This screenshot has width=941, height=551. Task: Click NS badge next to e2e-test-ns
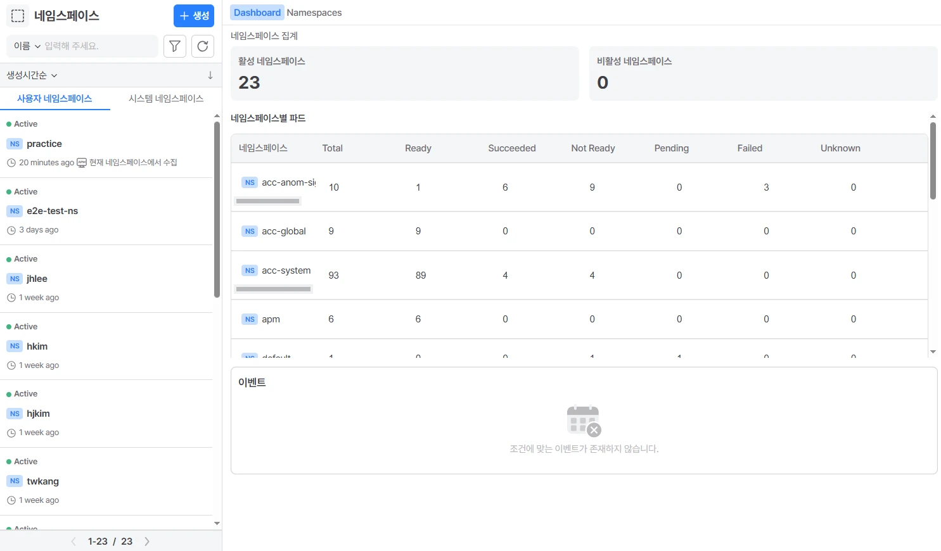[x=15, y=211]
